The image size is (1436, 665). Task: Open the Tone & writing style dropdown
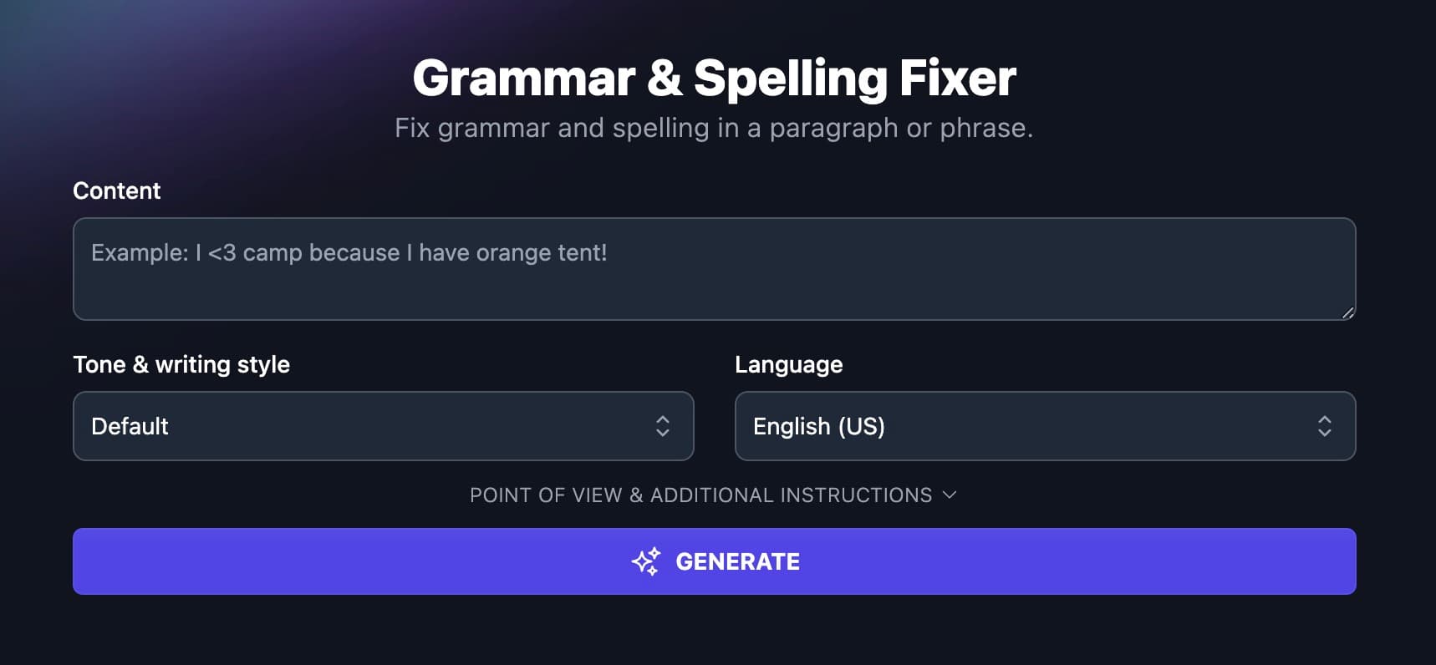click(383, 426)
